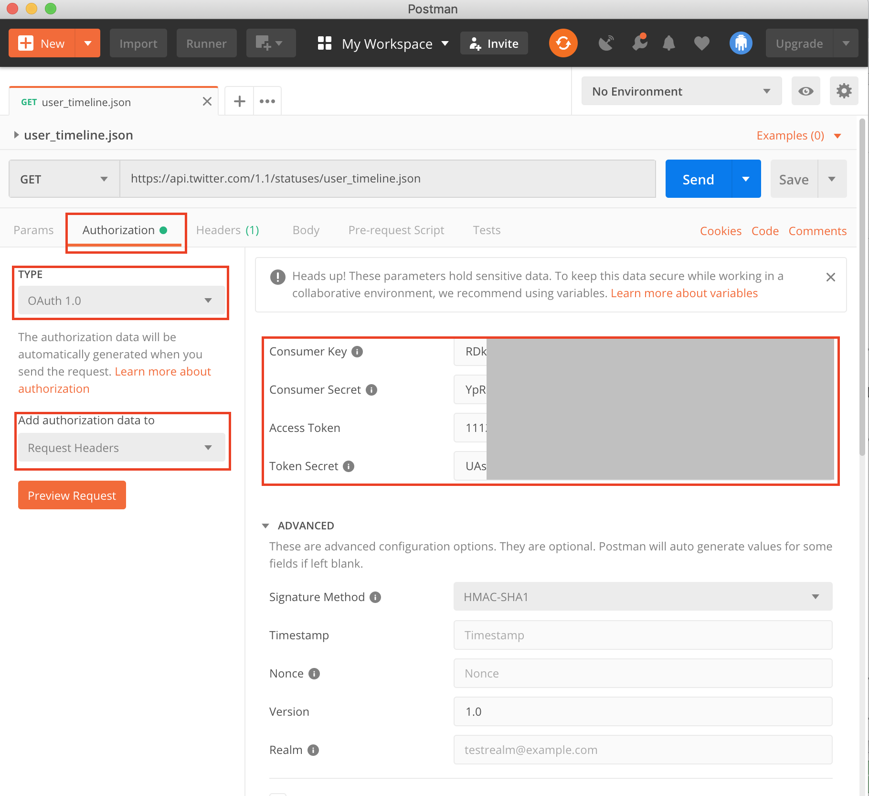Screen dimensions: 869x796
Task: Open the Learn more about variables link
Action: pos(684,293)
